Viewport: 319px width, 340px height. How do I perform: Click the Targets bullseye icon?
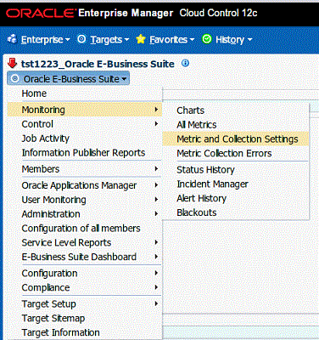click(x=81, y=39)
